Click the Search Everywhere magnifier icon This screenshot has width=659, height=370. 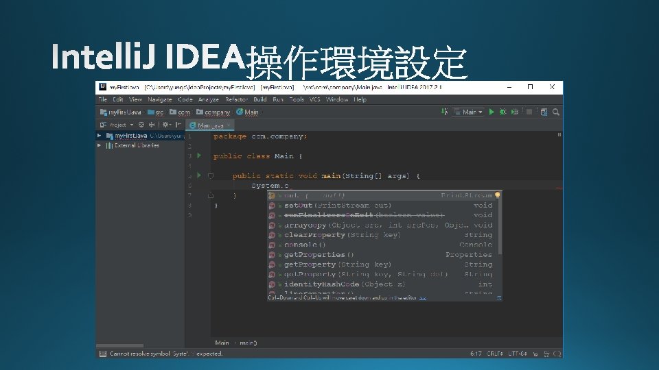(556, 112)
